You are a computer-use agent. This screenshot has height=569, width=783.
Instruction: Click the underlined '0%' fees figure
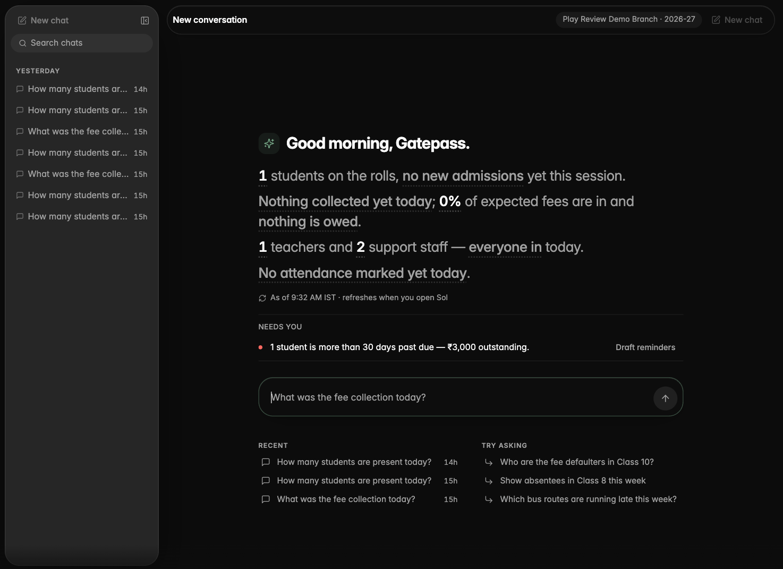tap(450, 201)
